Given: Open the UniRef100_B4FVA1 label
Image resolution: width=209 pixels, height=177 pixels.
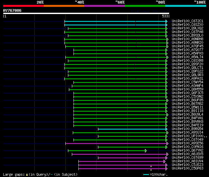Looking at the screenshot, I should 187,118.
